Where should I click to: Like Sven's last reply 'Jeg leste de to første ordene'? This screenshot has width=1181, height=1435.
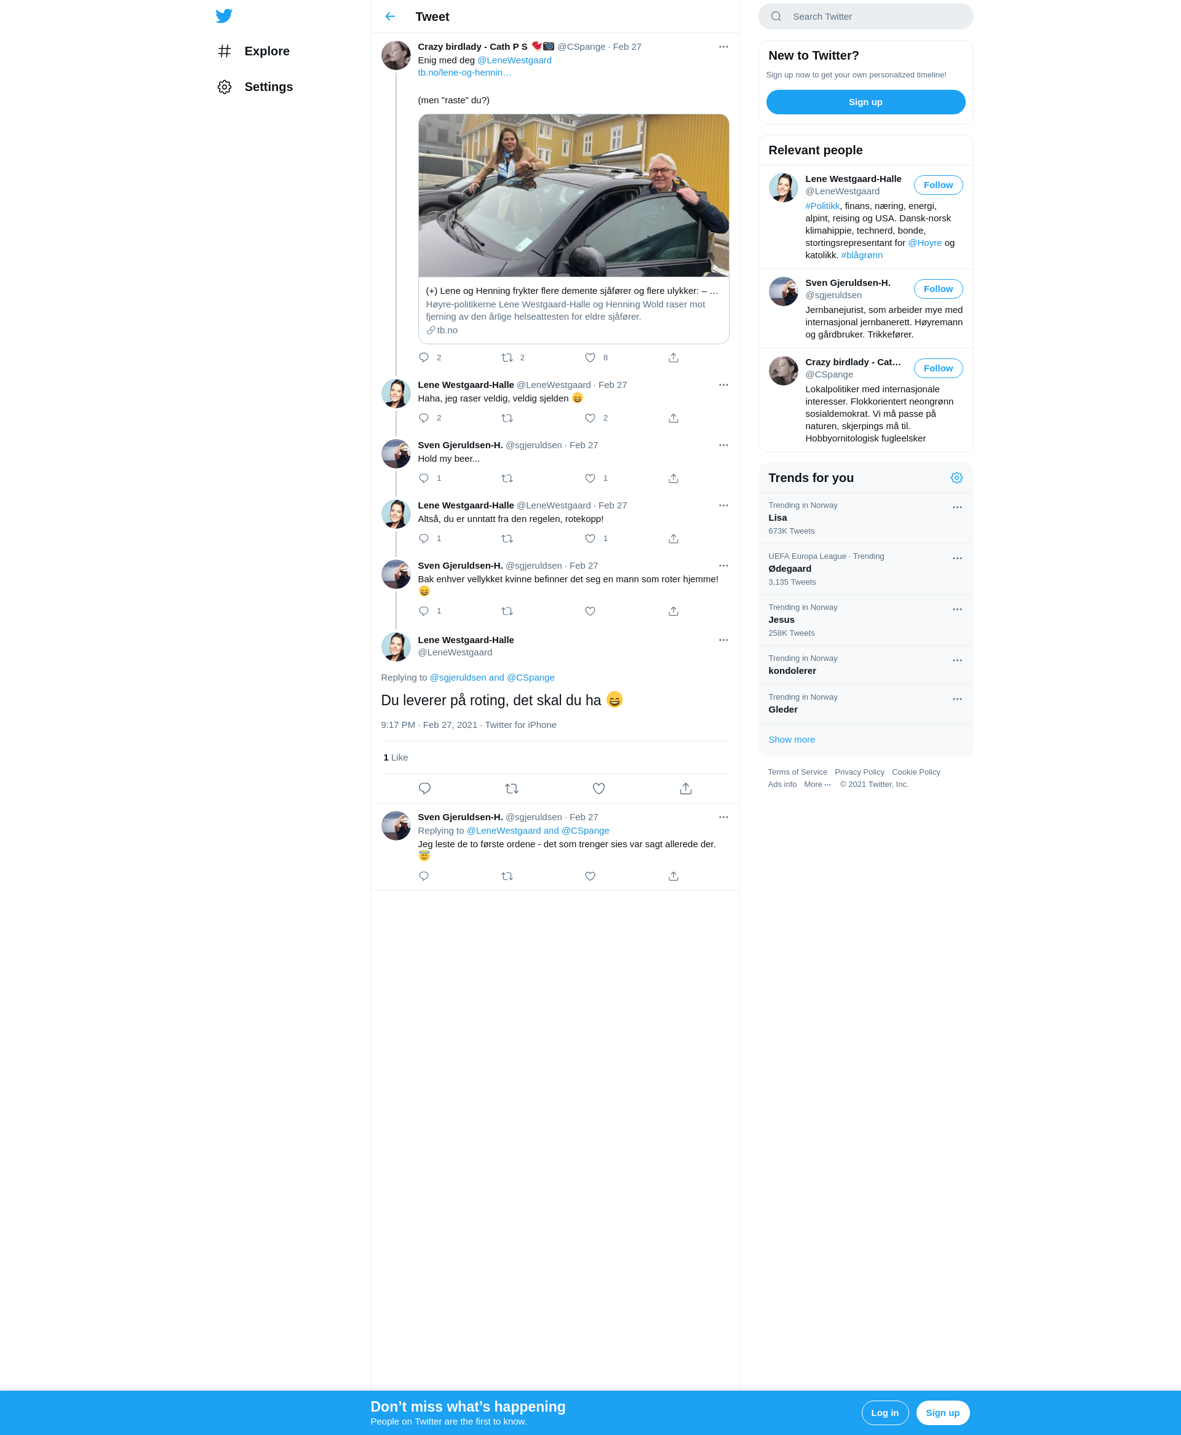590,876
